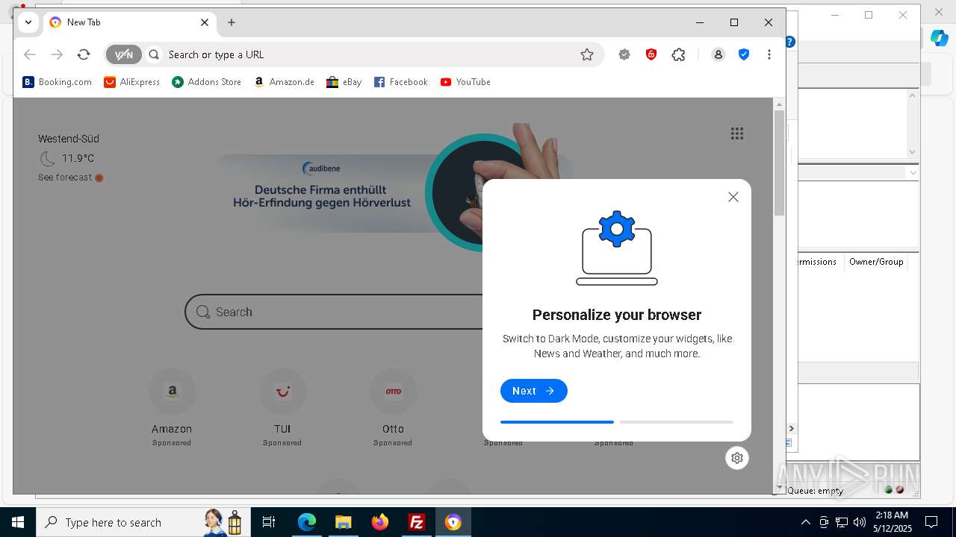Open FileZilla from taskbar
The width and height of the screenshot is (956, 537).
(417, 522)
